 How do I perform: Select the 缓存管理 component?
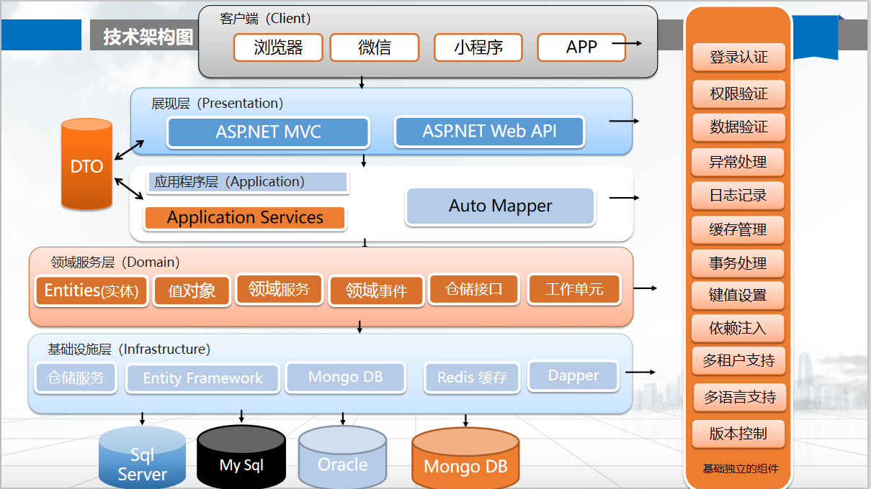[x=738, y=230]
